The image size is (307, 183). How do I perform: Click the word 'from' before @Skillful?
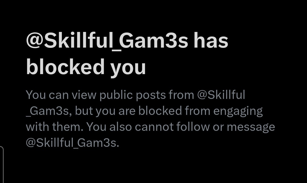pyautogui.click(x=181, y=95)
